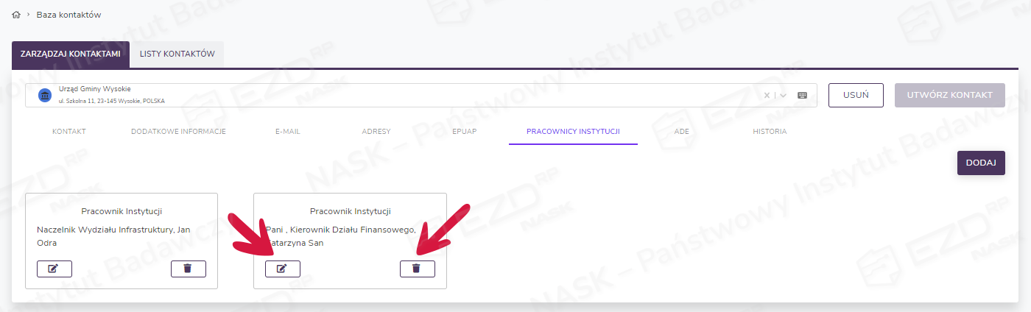Screen dimensions: 1031x312
Task: Edit employee Jan Odra entry
Action: (x=54, y=269)
